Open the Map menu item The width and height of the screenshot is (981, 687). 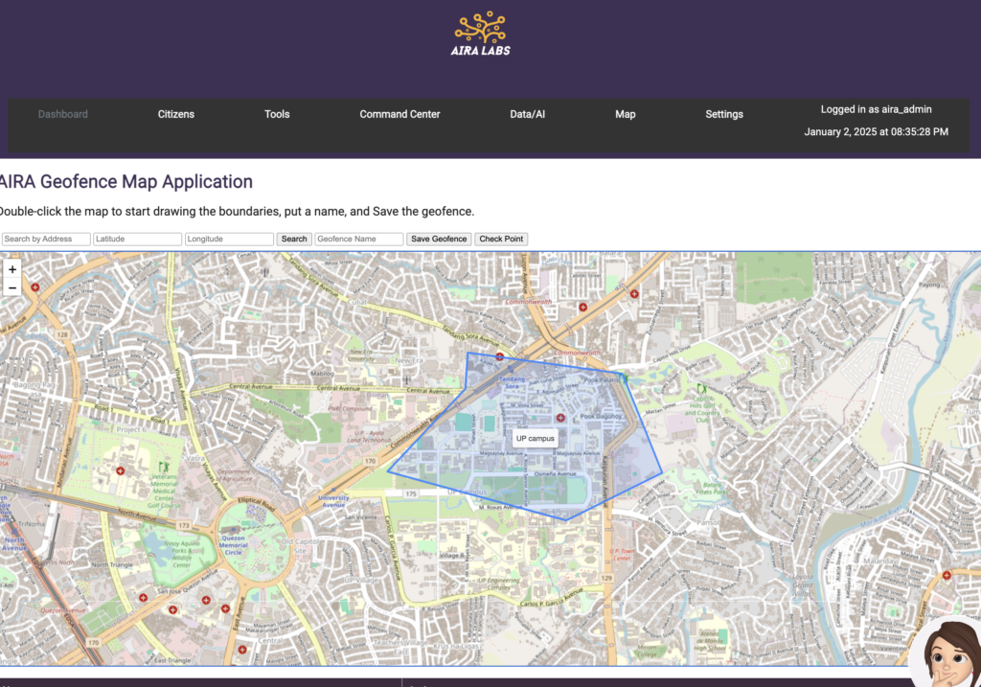pyautogui.click(x=625, y=114)
